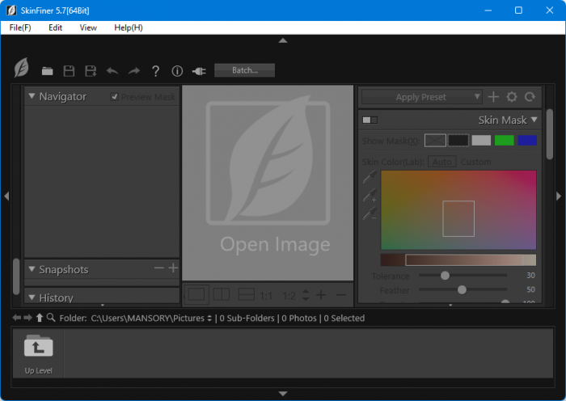Toggle the Preview Mask checkbox

pos(115,97)
